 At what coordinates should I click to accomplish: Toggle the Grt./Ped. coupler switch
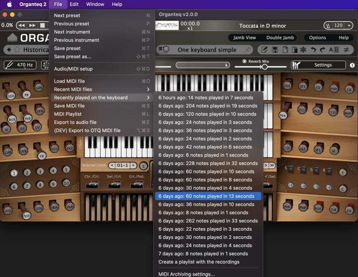pyautogui.click(x=137, y=184)
